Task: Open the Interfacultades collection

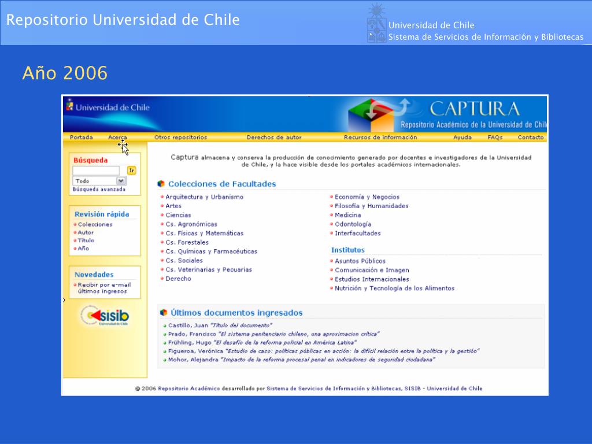Action: coord(357,234)
